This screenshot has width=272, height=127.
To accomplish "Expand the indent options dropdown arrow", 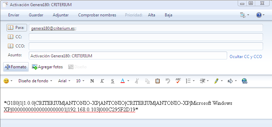I will click(208, 81).
